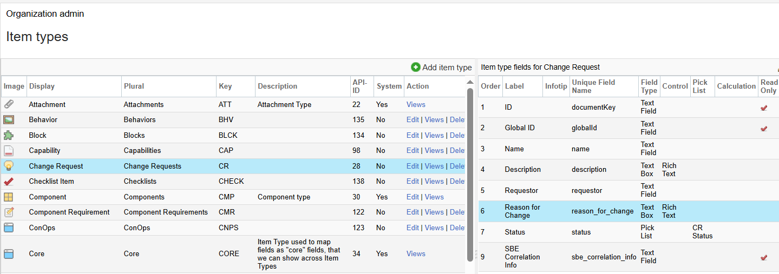The width and height of the screenshot is (779, 274).
Task: Click Views link in the Core row
Action: pyautogui.click(x=416, y=253)
